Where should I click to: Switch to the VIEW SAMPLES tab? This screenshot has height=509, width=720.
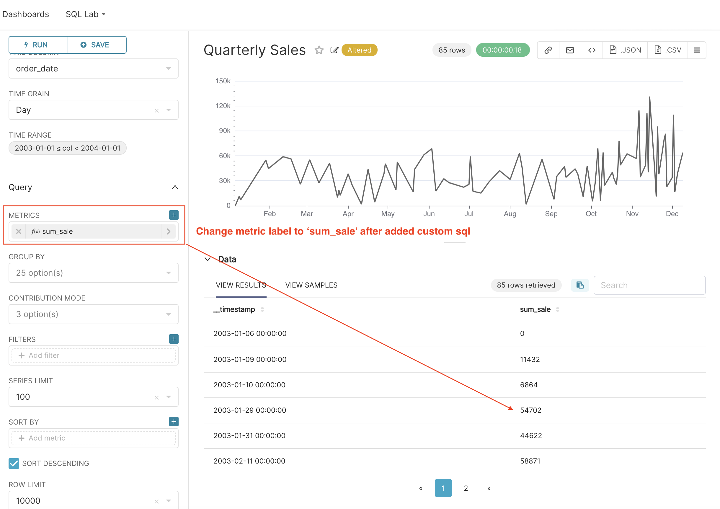(x=311, y=285)
